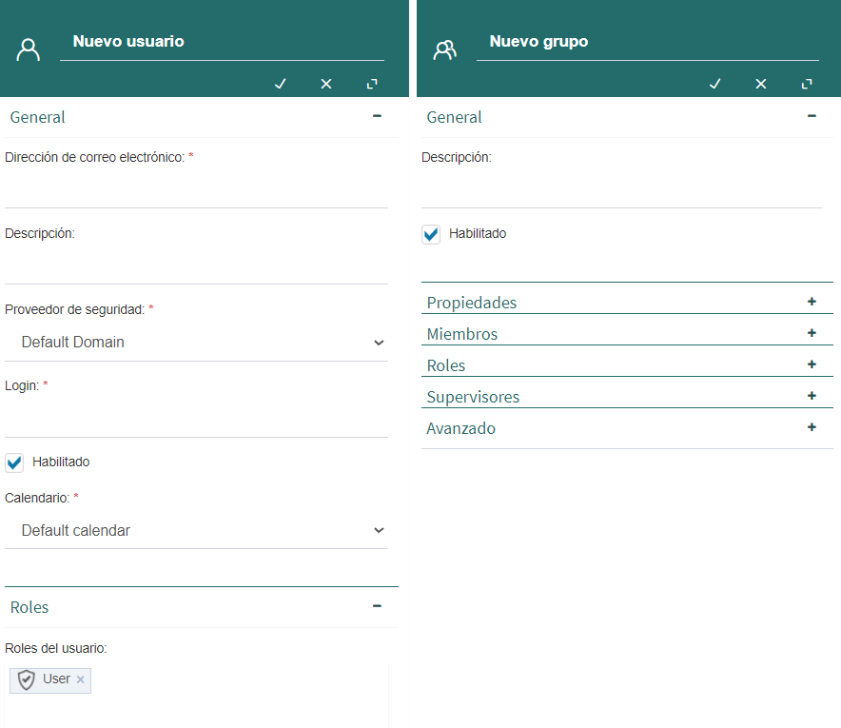Open Proveedor de seguridad dropdown
841x728 pixels.
click(x=196, y=343)
